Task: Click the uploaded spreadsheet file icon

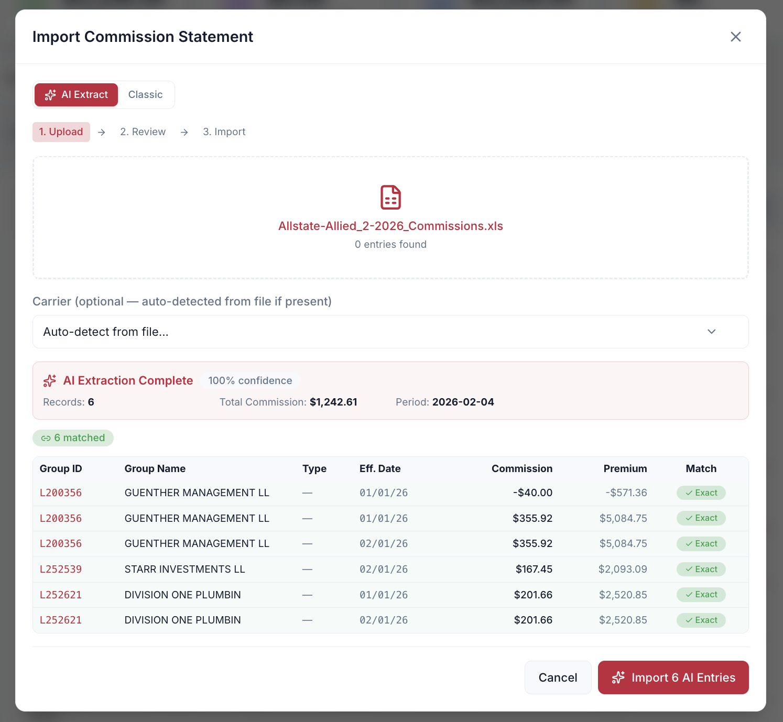Action: [390, 198]
